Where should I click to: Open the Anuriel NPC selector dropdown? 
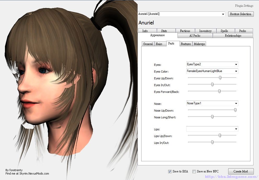pyautogui.click(x=181, y=14)
